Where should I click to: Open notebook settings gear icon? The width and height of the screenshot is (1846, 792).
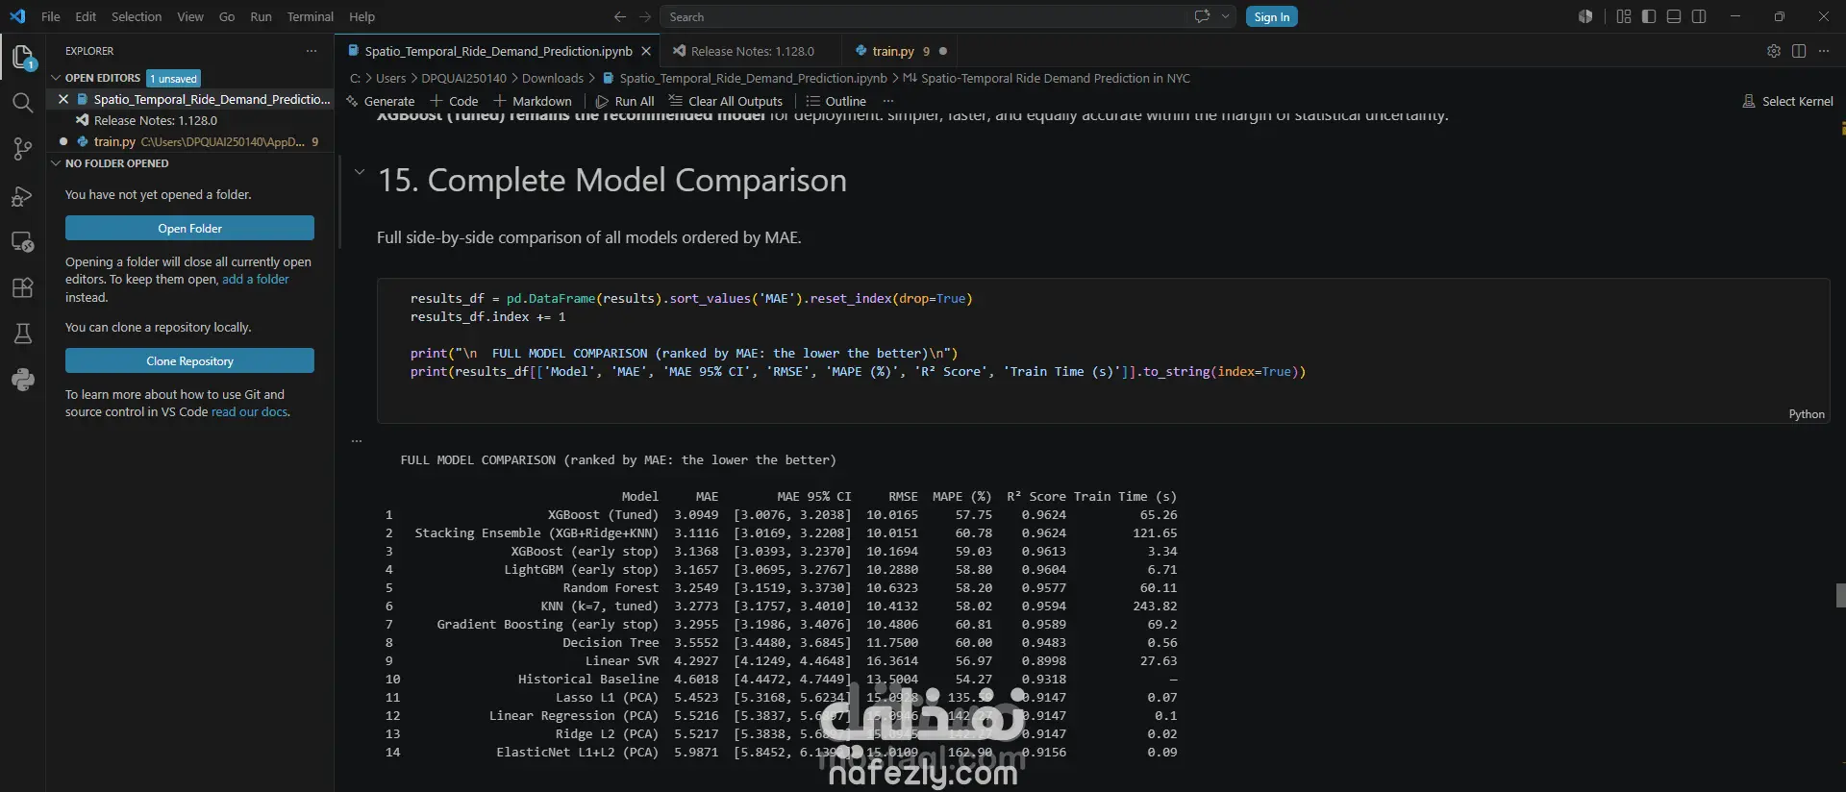click(1774, 51)
